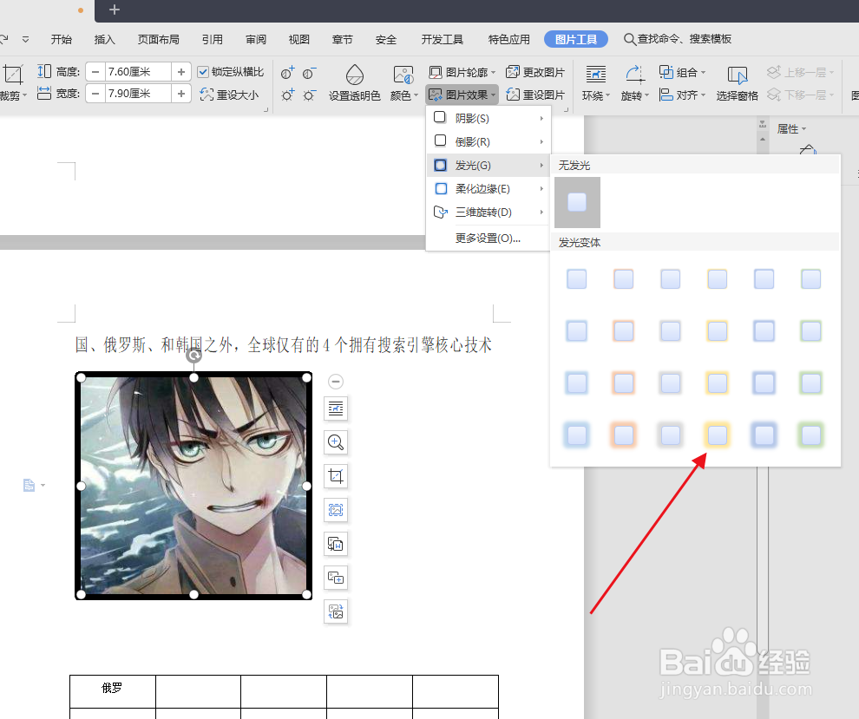Click the increase contrast icon
Image resolution: width=859 pixels, height=719 pixels.
pyautogui.click(x=287, y=72)
